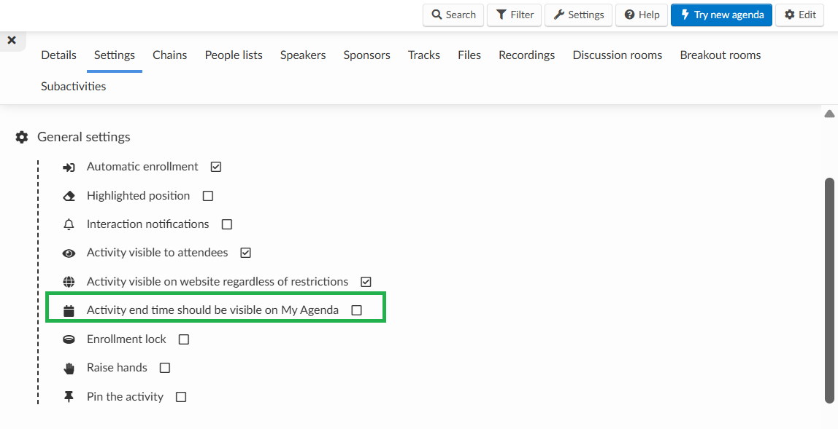Image resolution: width=838 pixels, height=429 pixels.
Task: Open the Filter button
Action: [x=514, y=15]
